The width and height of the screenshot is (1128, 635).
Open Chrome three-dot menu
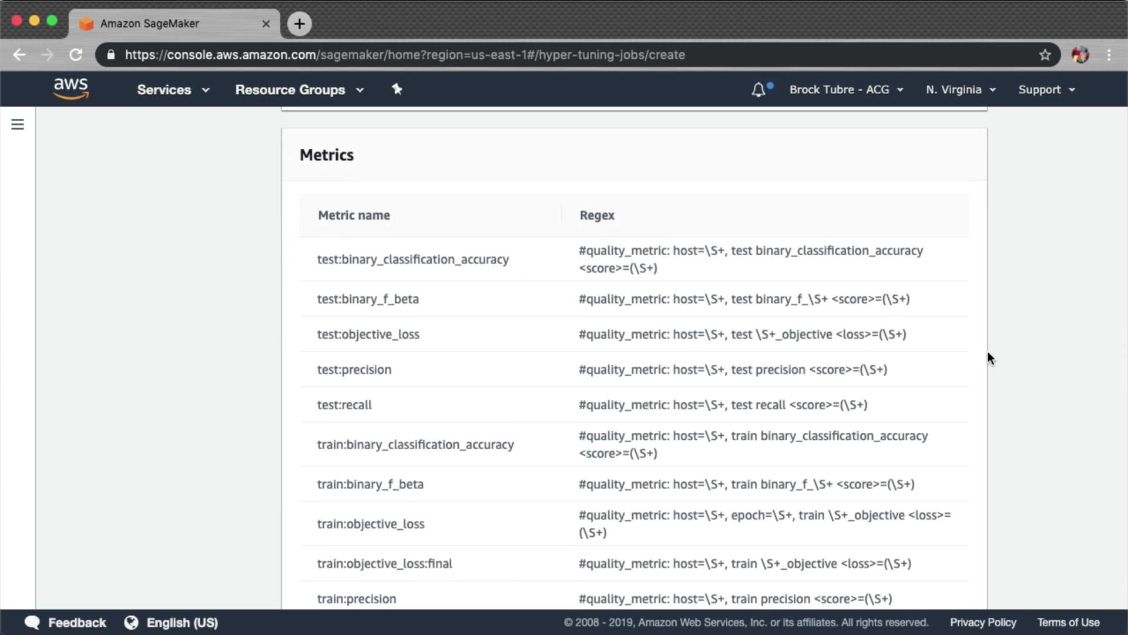pyautogui.click(x=1109, y=55)
